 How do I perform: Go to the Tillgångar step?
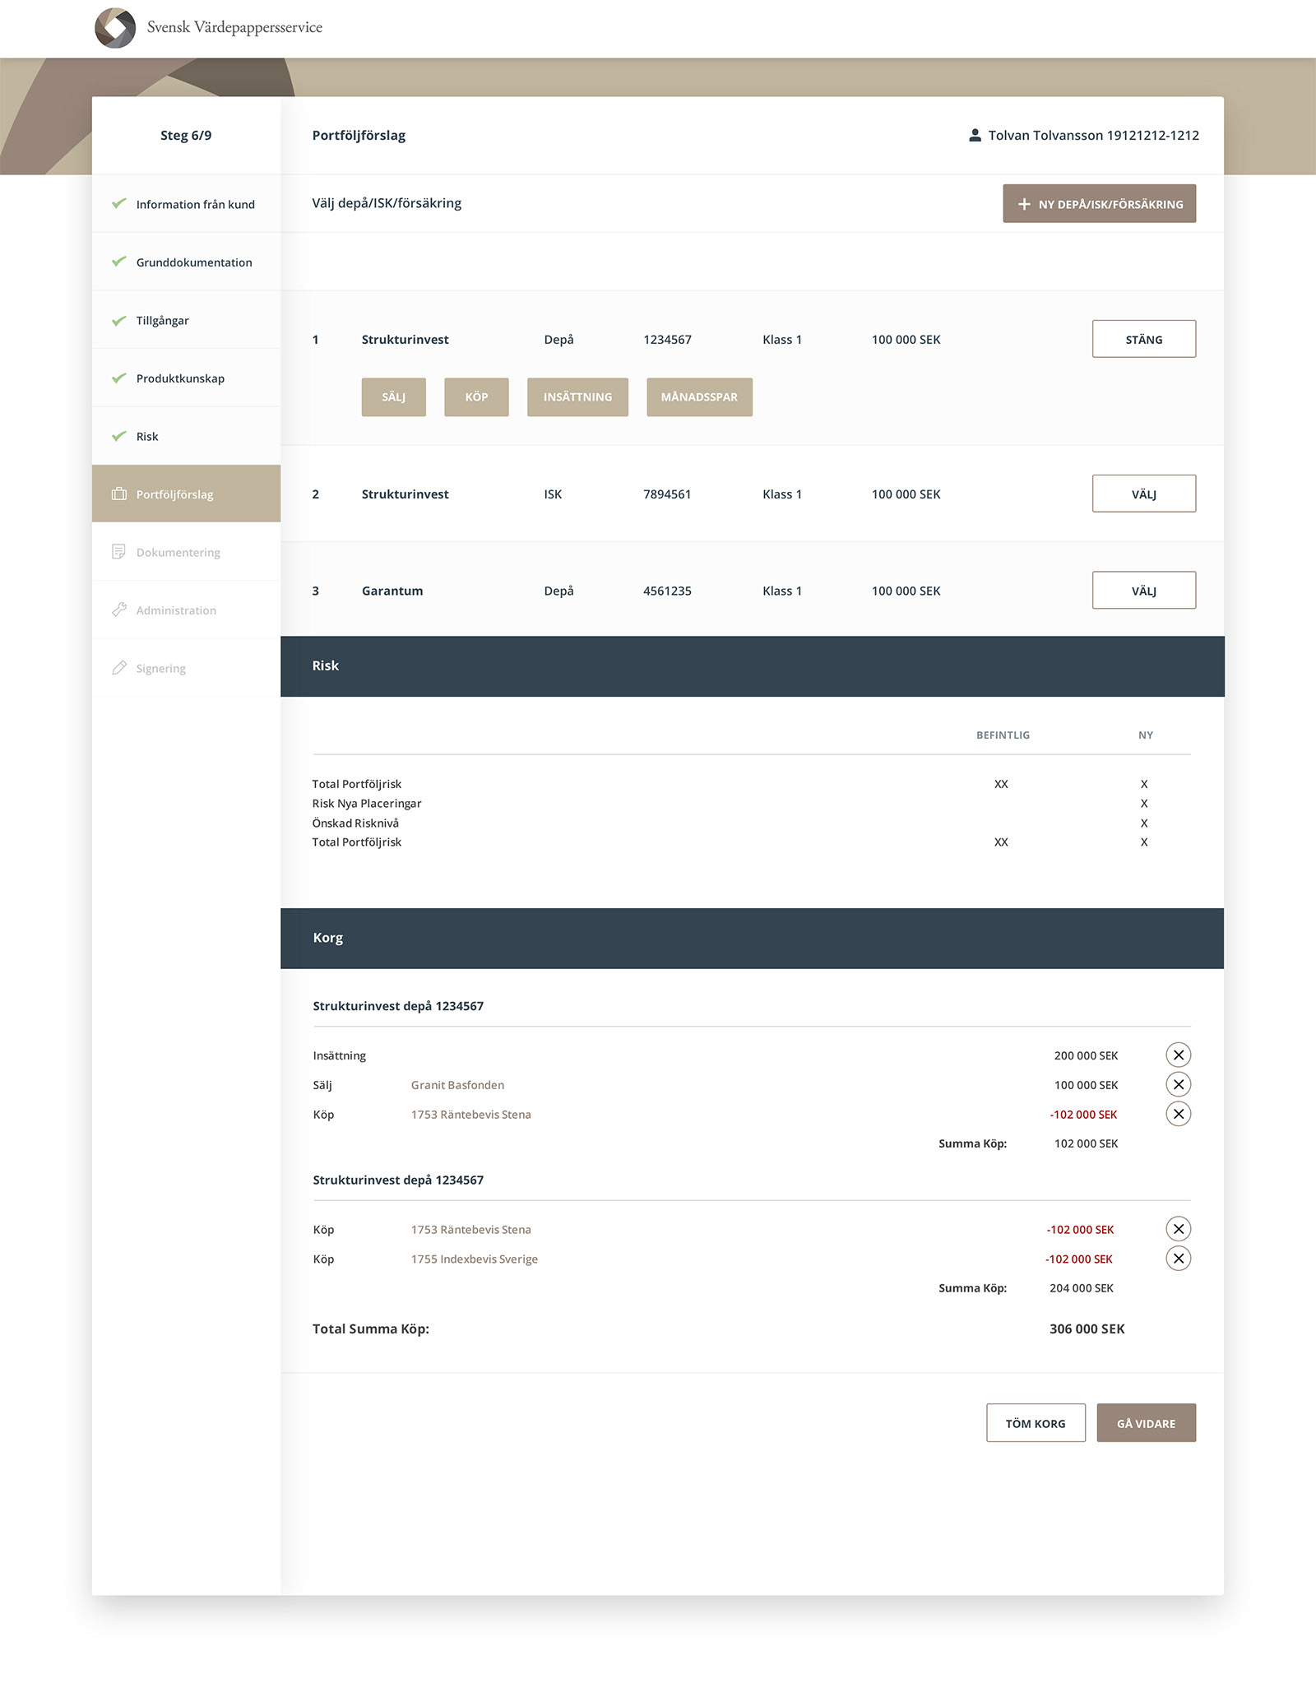click(186, 320)
